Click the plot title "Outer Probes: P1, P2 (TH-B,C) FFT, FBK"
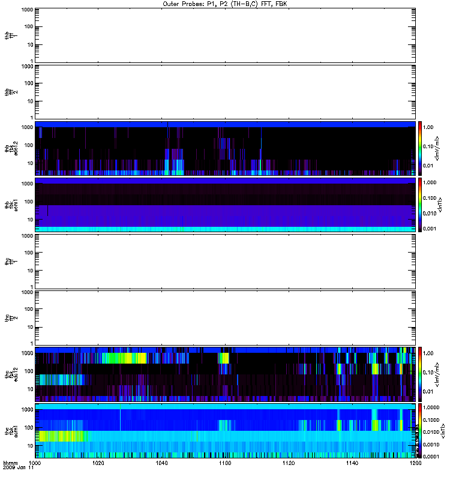450x480 pixels. pos(225,4)
